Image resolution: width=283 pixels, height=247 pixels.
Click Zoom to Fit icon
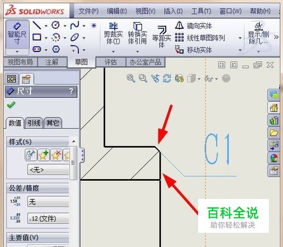[x=131, y=78]
